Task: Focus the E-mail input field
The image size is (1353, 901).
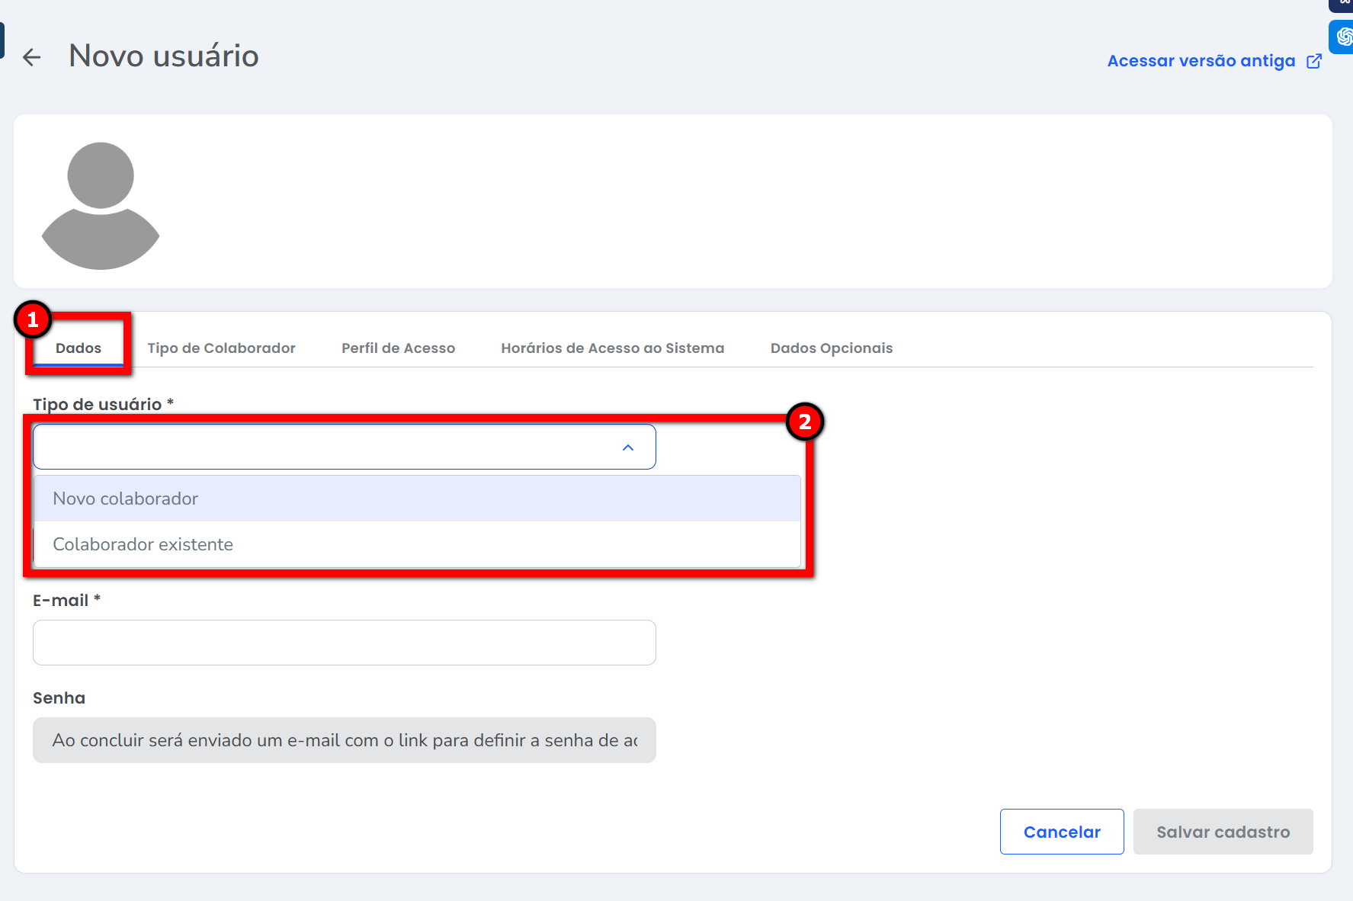Action: coord(344,643)
